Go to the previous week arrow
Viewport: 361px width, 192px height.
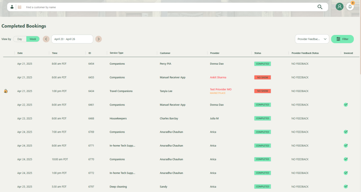[46, 39]
